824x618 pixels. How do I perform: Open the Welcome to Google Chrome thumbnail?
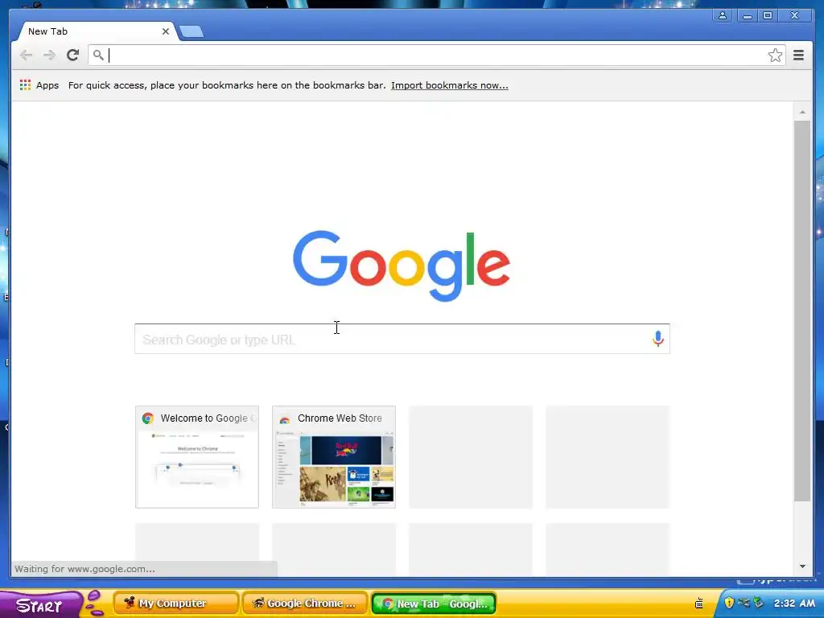pyautogui.click(x=197, y=457)
